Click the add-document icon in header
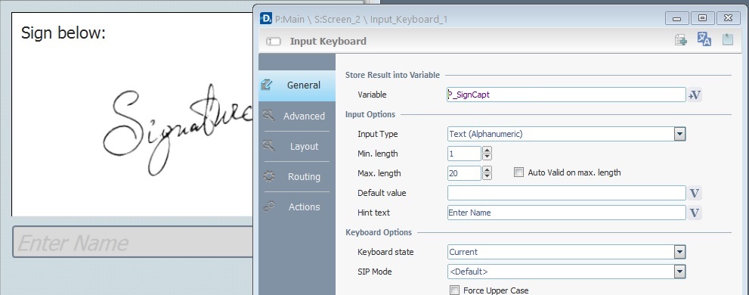Viewport: 749px width, 295px height. point(681,40)
